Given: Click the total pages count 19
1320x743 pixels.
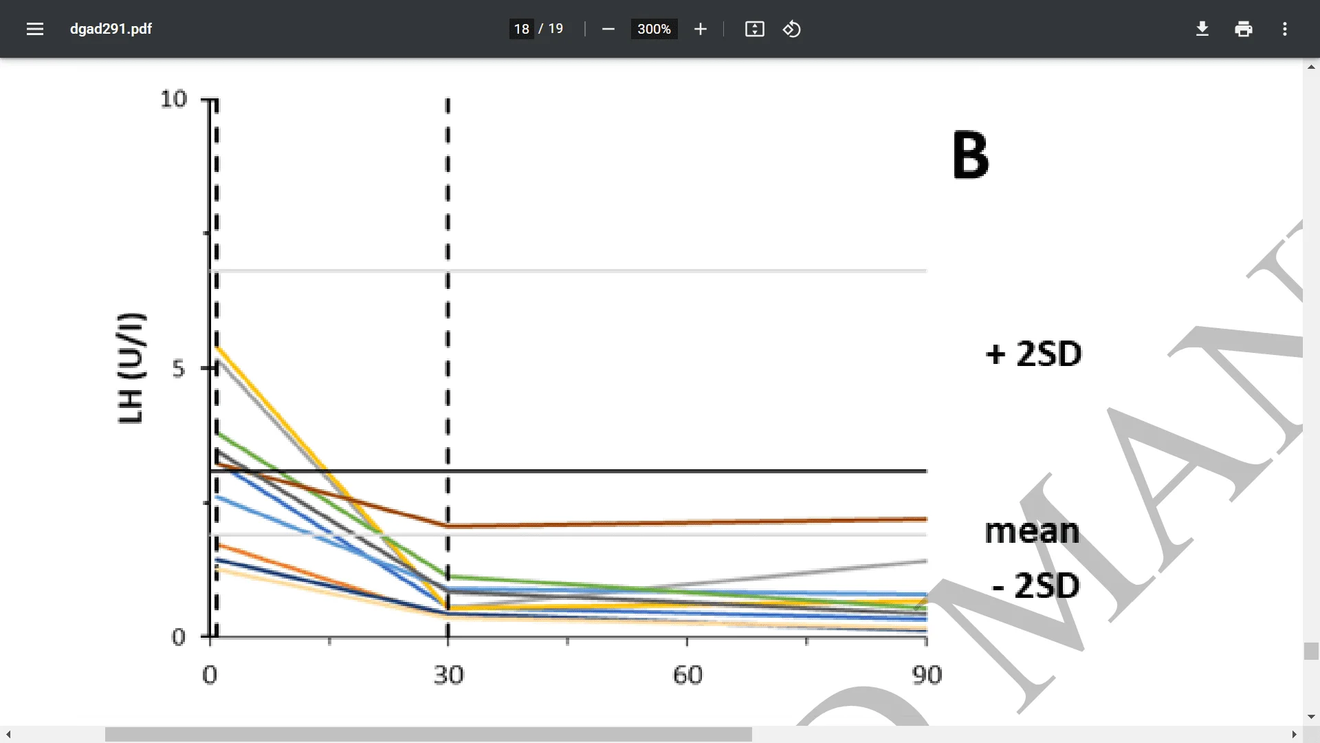Looking at the screenshot, I should [555, 29].
